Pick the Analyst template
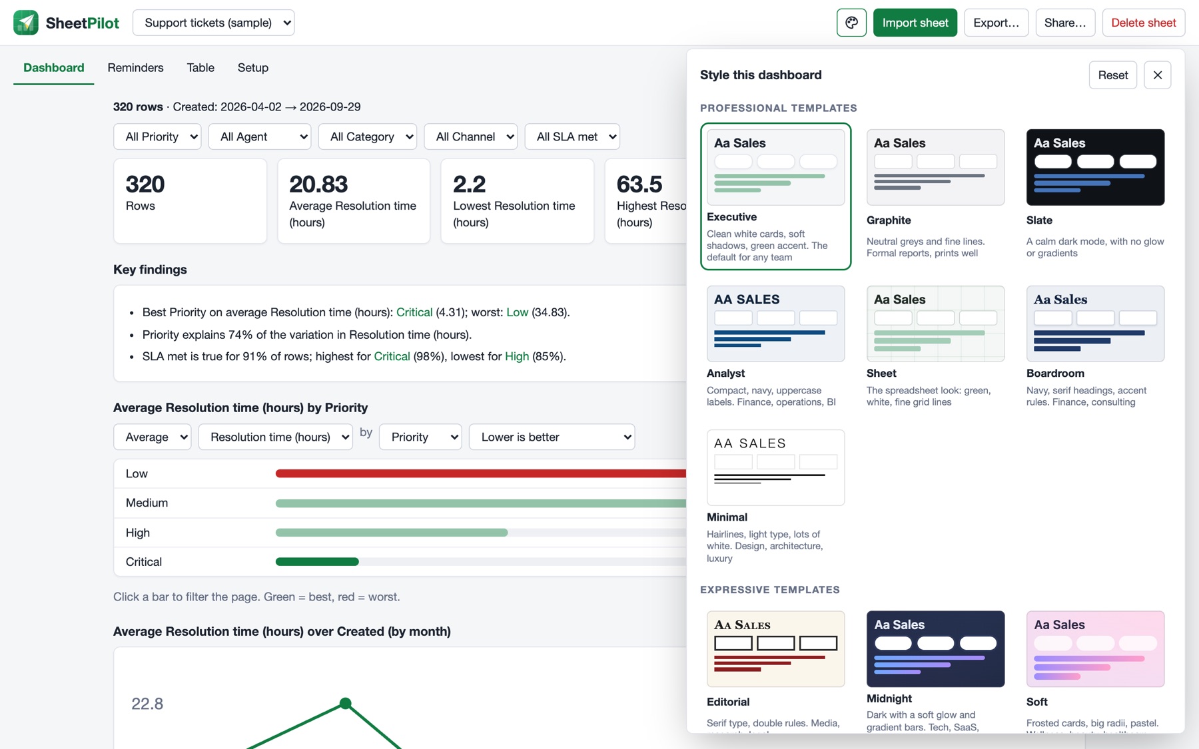Screen dimensions: 1199x749 (x=776, y=348)
